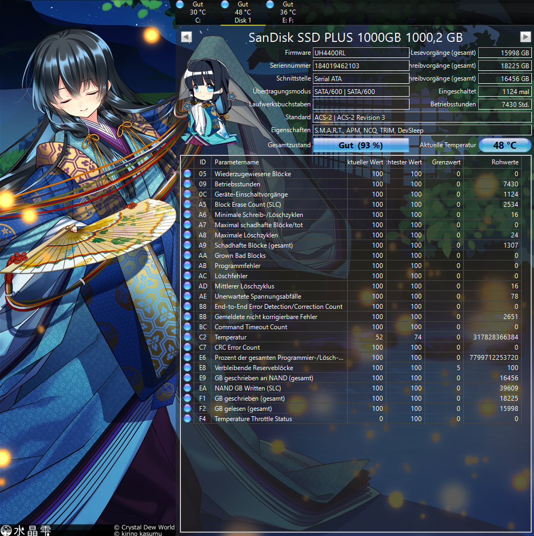
Task: Click the Eingeschaltet value 1124 mal
Action: [505, 91]
